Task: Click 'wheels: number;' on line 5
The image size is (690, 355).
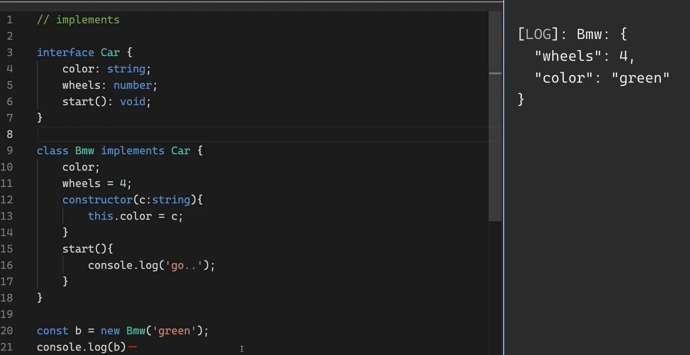Action: point(110,85)
